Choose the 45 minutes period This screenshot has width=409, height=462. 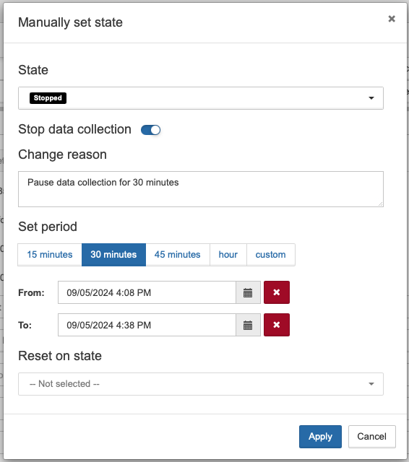click(x=178, y=255)
